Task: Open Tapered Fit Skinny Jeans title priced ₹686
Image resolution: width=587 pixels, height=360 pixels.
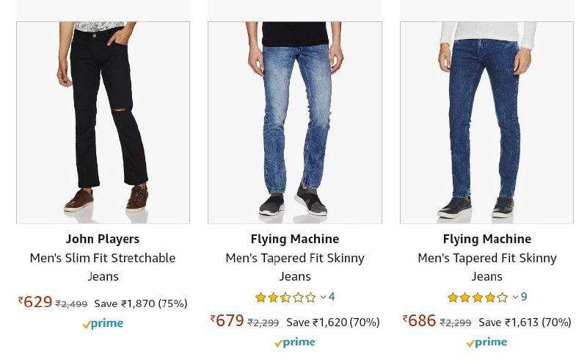Action: click(487, 267)
